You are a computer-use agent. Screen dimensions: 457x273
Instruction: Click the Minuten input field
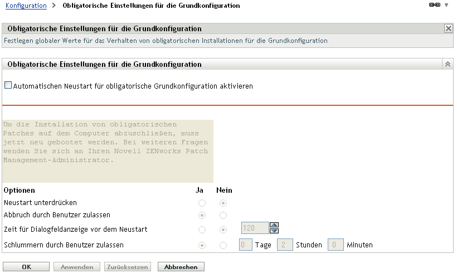[x=336, y=245]
